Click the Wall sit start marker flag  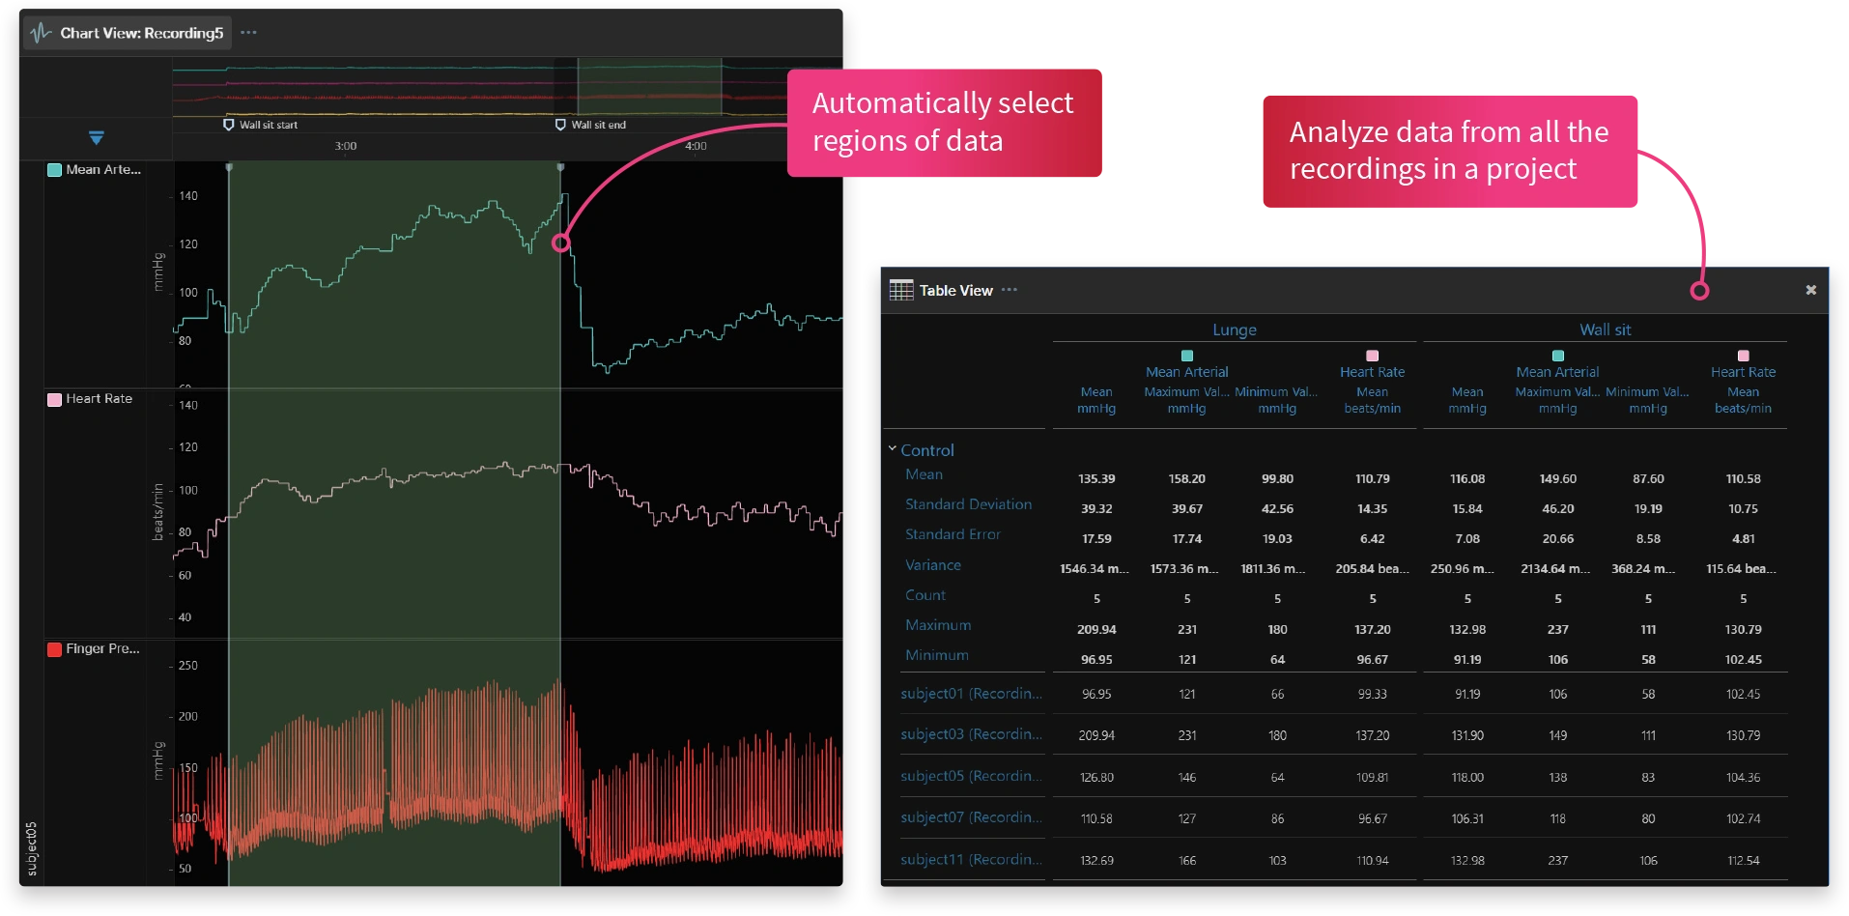tap(229, 125)
